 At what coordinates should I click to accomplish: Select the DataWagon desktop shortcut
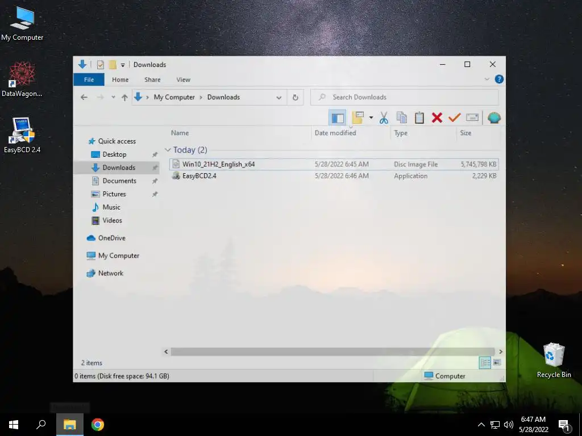(x=22, y=79)
